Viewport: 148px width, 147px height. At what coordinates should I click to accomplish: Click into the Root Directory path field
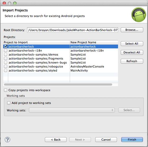(x=72, y=30)
